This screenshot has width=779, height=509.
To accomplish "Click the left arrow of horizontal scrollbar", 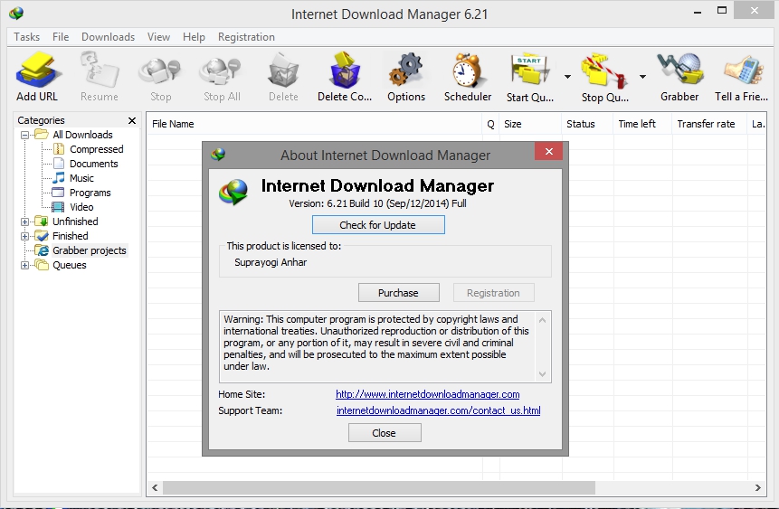I will click(x=155, y=487).
